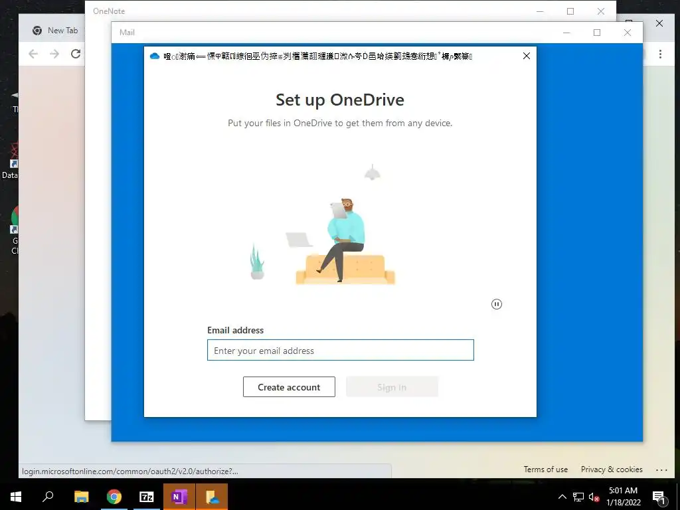
Task: Open 7-Zip from the taskbar
Action: (147, 497)
